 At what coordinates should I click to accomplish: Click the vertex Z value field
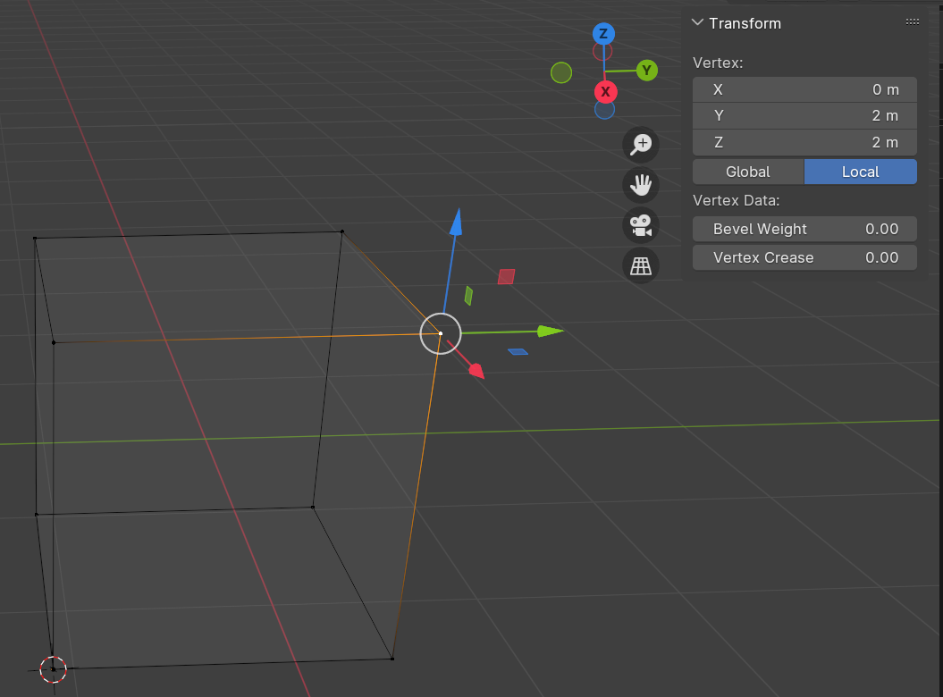pos(804,143)
